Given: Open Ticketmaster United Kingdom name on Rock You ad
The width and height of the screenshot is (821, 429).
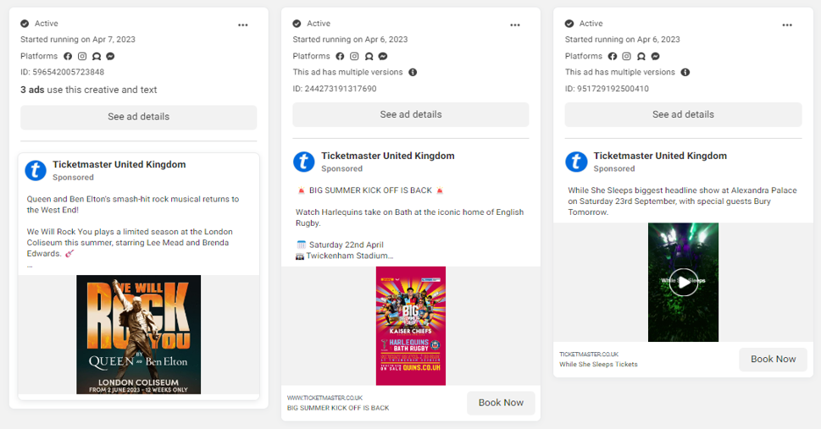Looking at the screenshot, I should (x=119, y=164).
